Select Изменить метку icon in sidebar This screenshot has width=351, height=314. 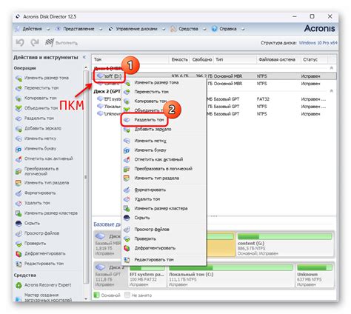coord(19,138)
